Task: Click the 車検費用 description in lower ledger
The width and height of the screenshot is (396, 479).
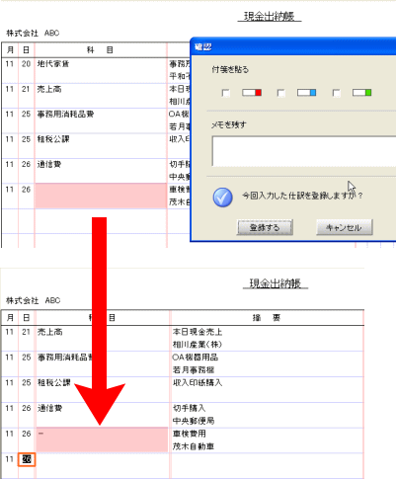Action: [x=190, y=434]
